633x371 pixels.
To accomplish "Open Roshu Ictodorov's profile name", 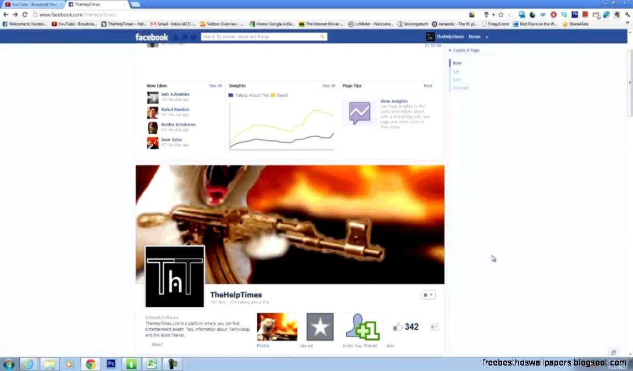I will (178, 125).
